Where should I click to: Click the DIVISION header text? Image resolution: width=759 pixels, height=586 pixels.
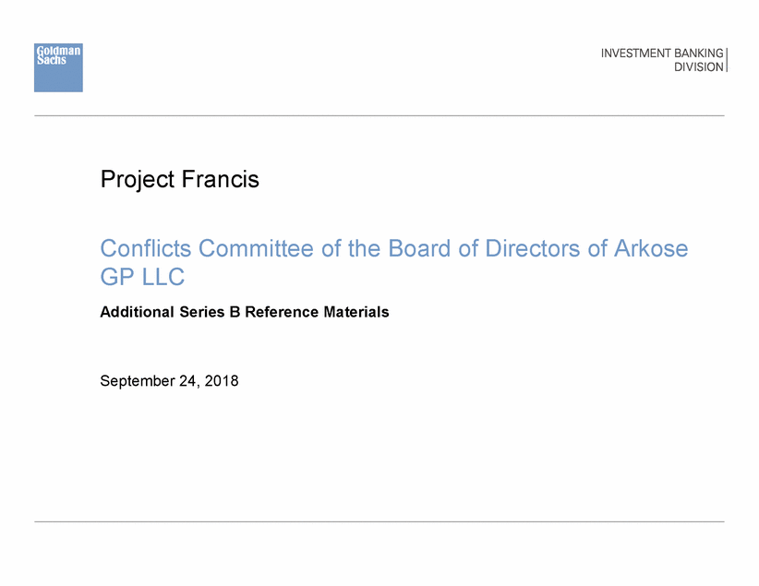pos(699,67)
